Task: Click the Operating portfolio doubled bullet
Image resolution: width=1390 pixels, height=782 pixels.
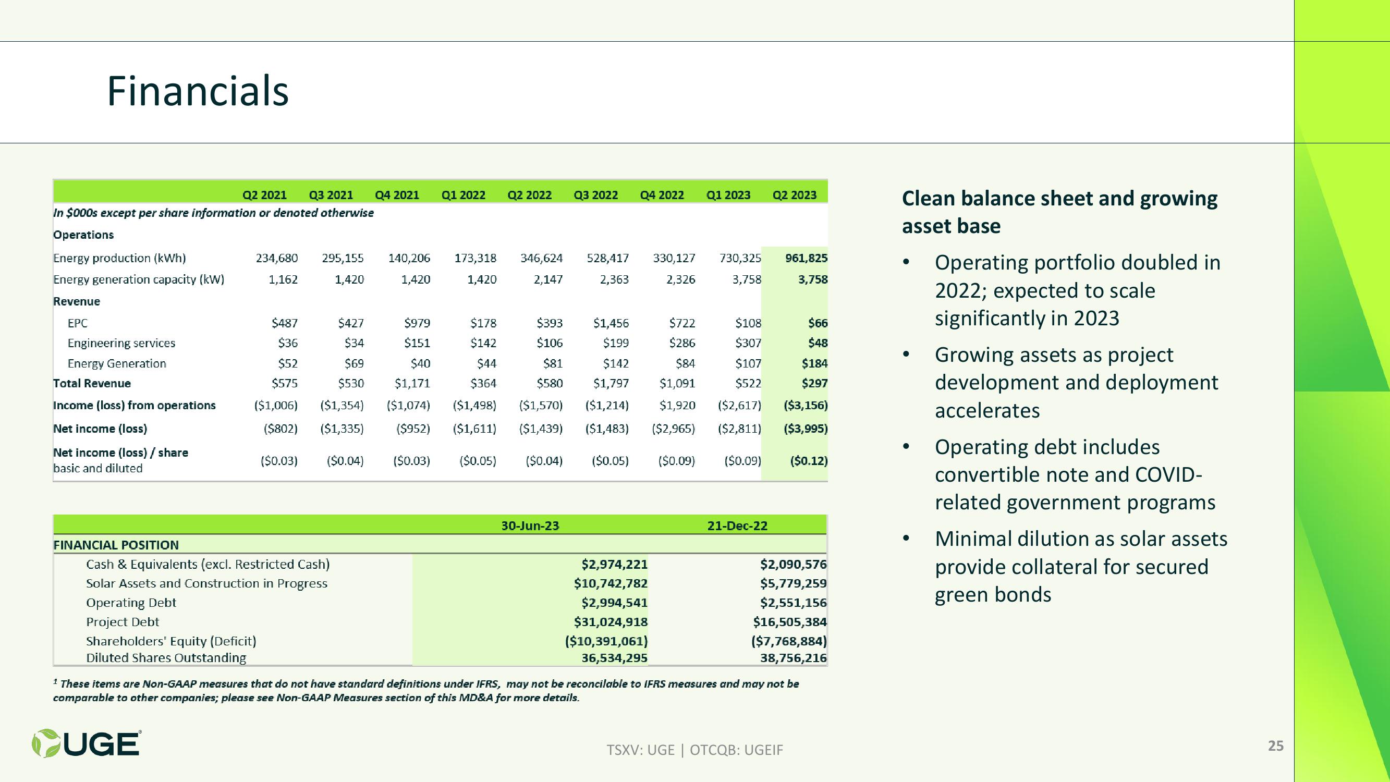Action: (x=1077, y=290)
